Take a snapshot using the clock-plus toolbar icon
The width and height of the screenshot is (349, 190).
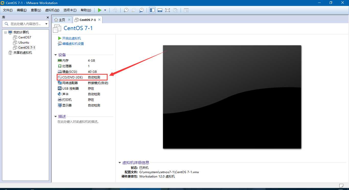pos(126,10)
